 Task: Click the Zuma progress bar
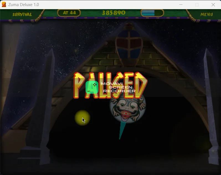coord(152,13)
